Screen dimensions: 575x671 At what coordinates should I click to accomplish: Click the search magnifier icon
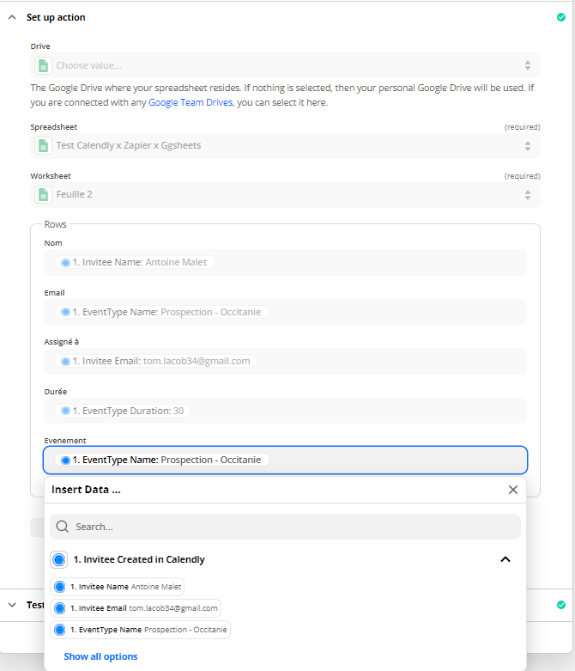coord(63,527)
